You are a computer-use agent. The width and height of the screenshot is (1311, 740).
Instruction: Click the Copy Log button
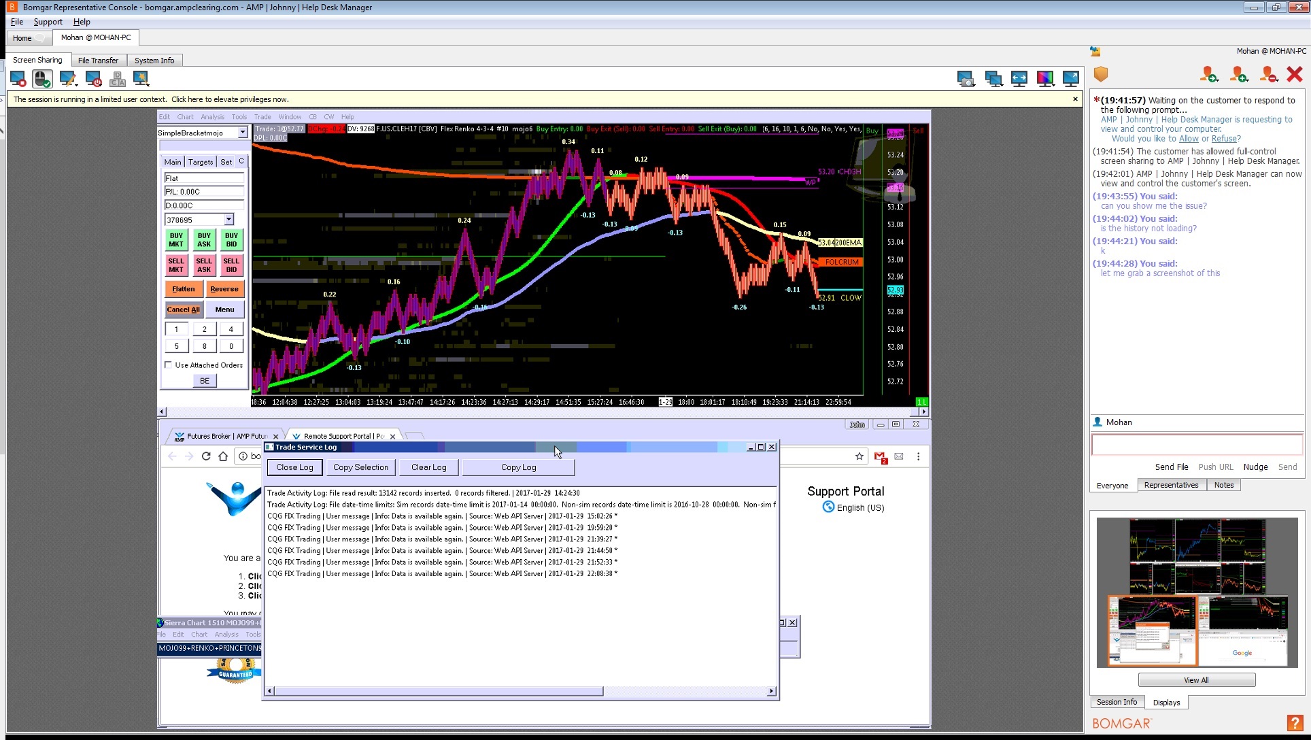518,467
